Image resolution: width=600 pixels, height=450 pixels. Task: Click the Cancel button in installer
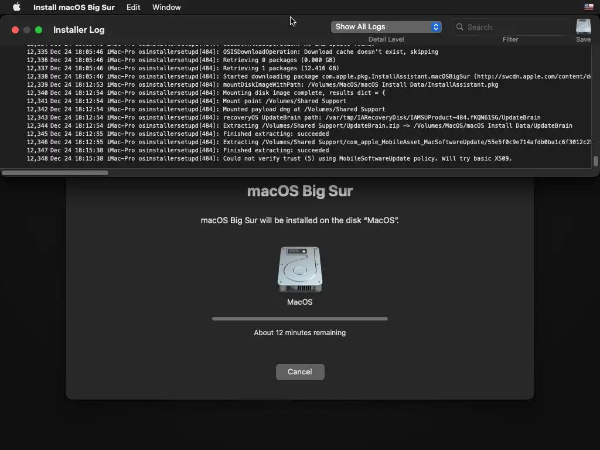300,372
